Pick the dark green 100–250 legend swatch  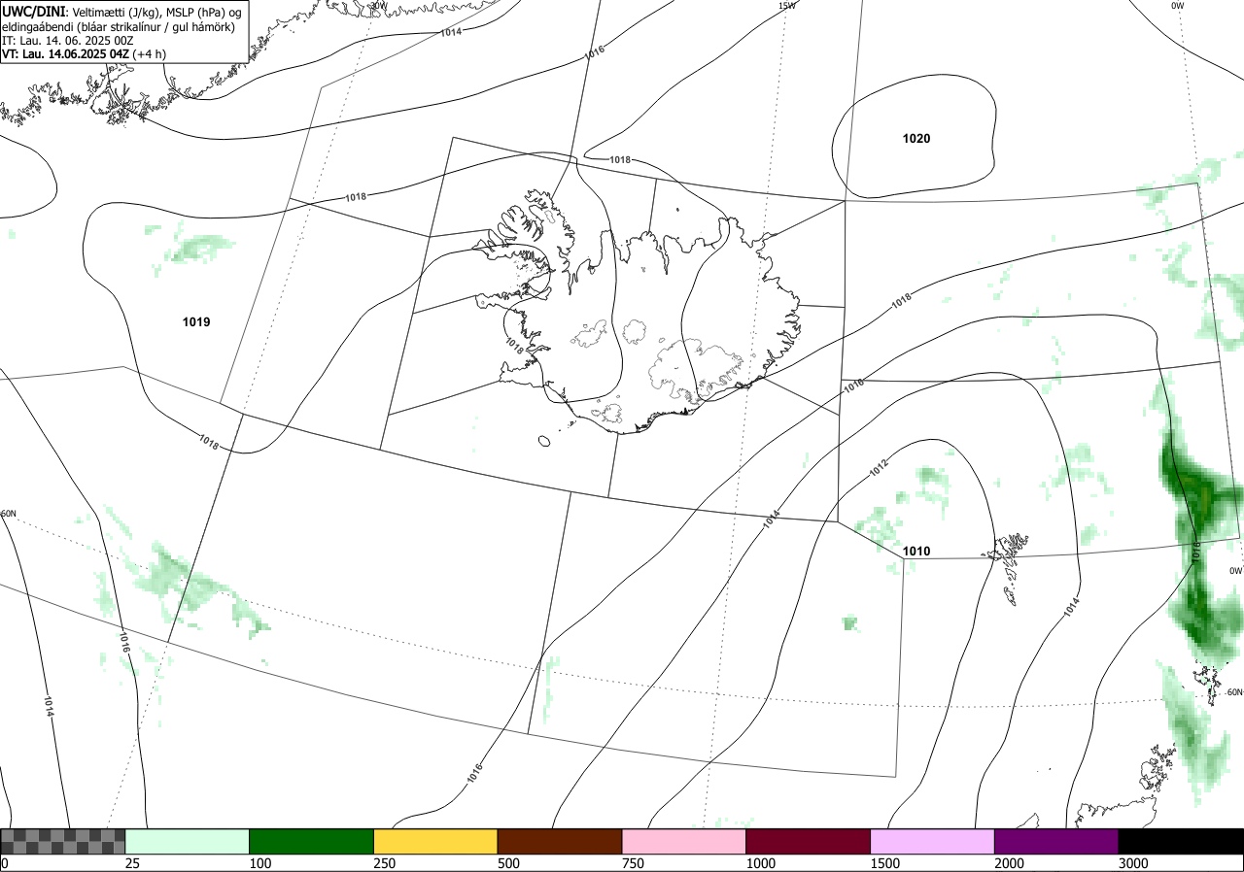tap(312, 841)
